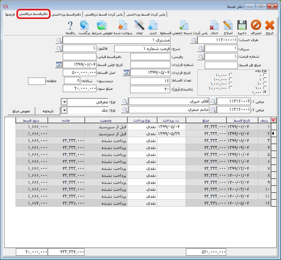281x260 pixels.
Task: Click the تاریخچه button
Action: click(48, 110)
